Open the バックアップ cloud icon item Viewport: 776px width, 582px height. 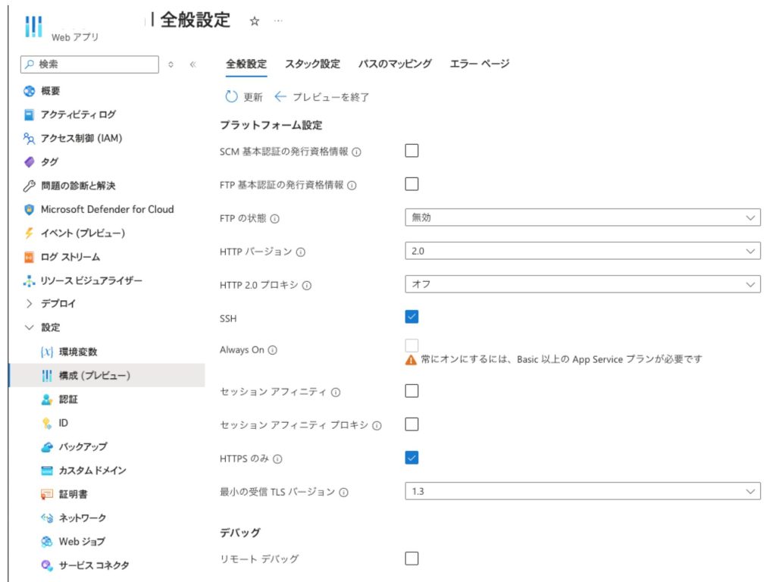pyautogui.click(x=46, y=447)
